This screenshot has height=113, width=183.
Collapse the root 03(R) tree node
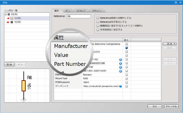pyautogui.click(x=6, y=14)
